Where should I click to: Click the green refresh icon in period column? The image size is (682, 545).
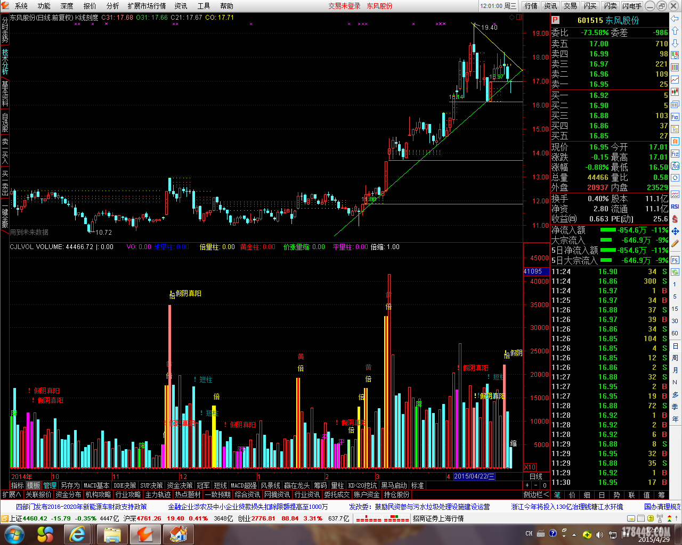pos(675,272)
